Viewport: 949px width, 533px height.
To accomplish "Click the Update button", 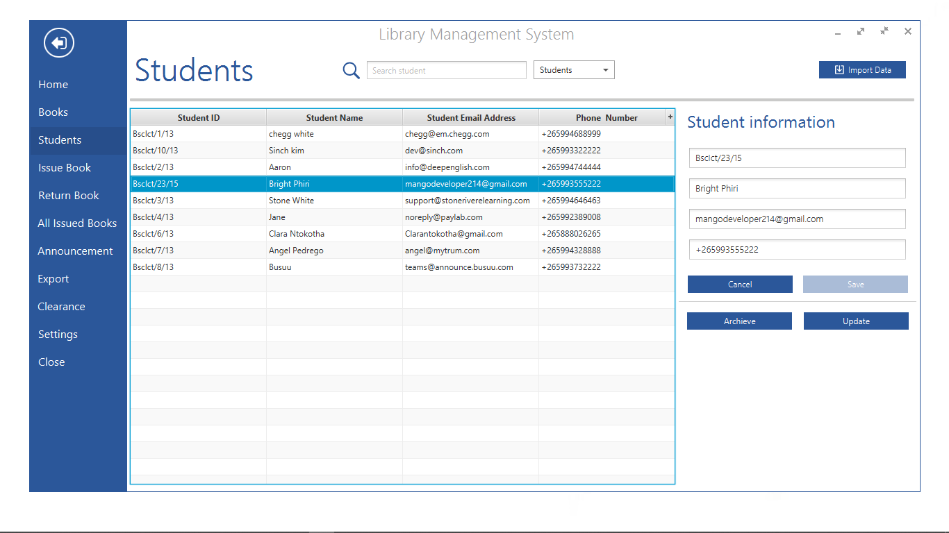I will [855, 321].
